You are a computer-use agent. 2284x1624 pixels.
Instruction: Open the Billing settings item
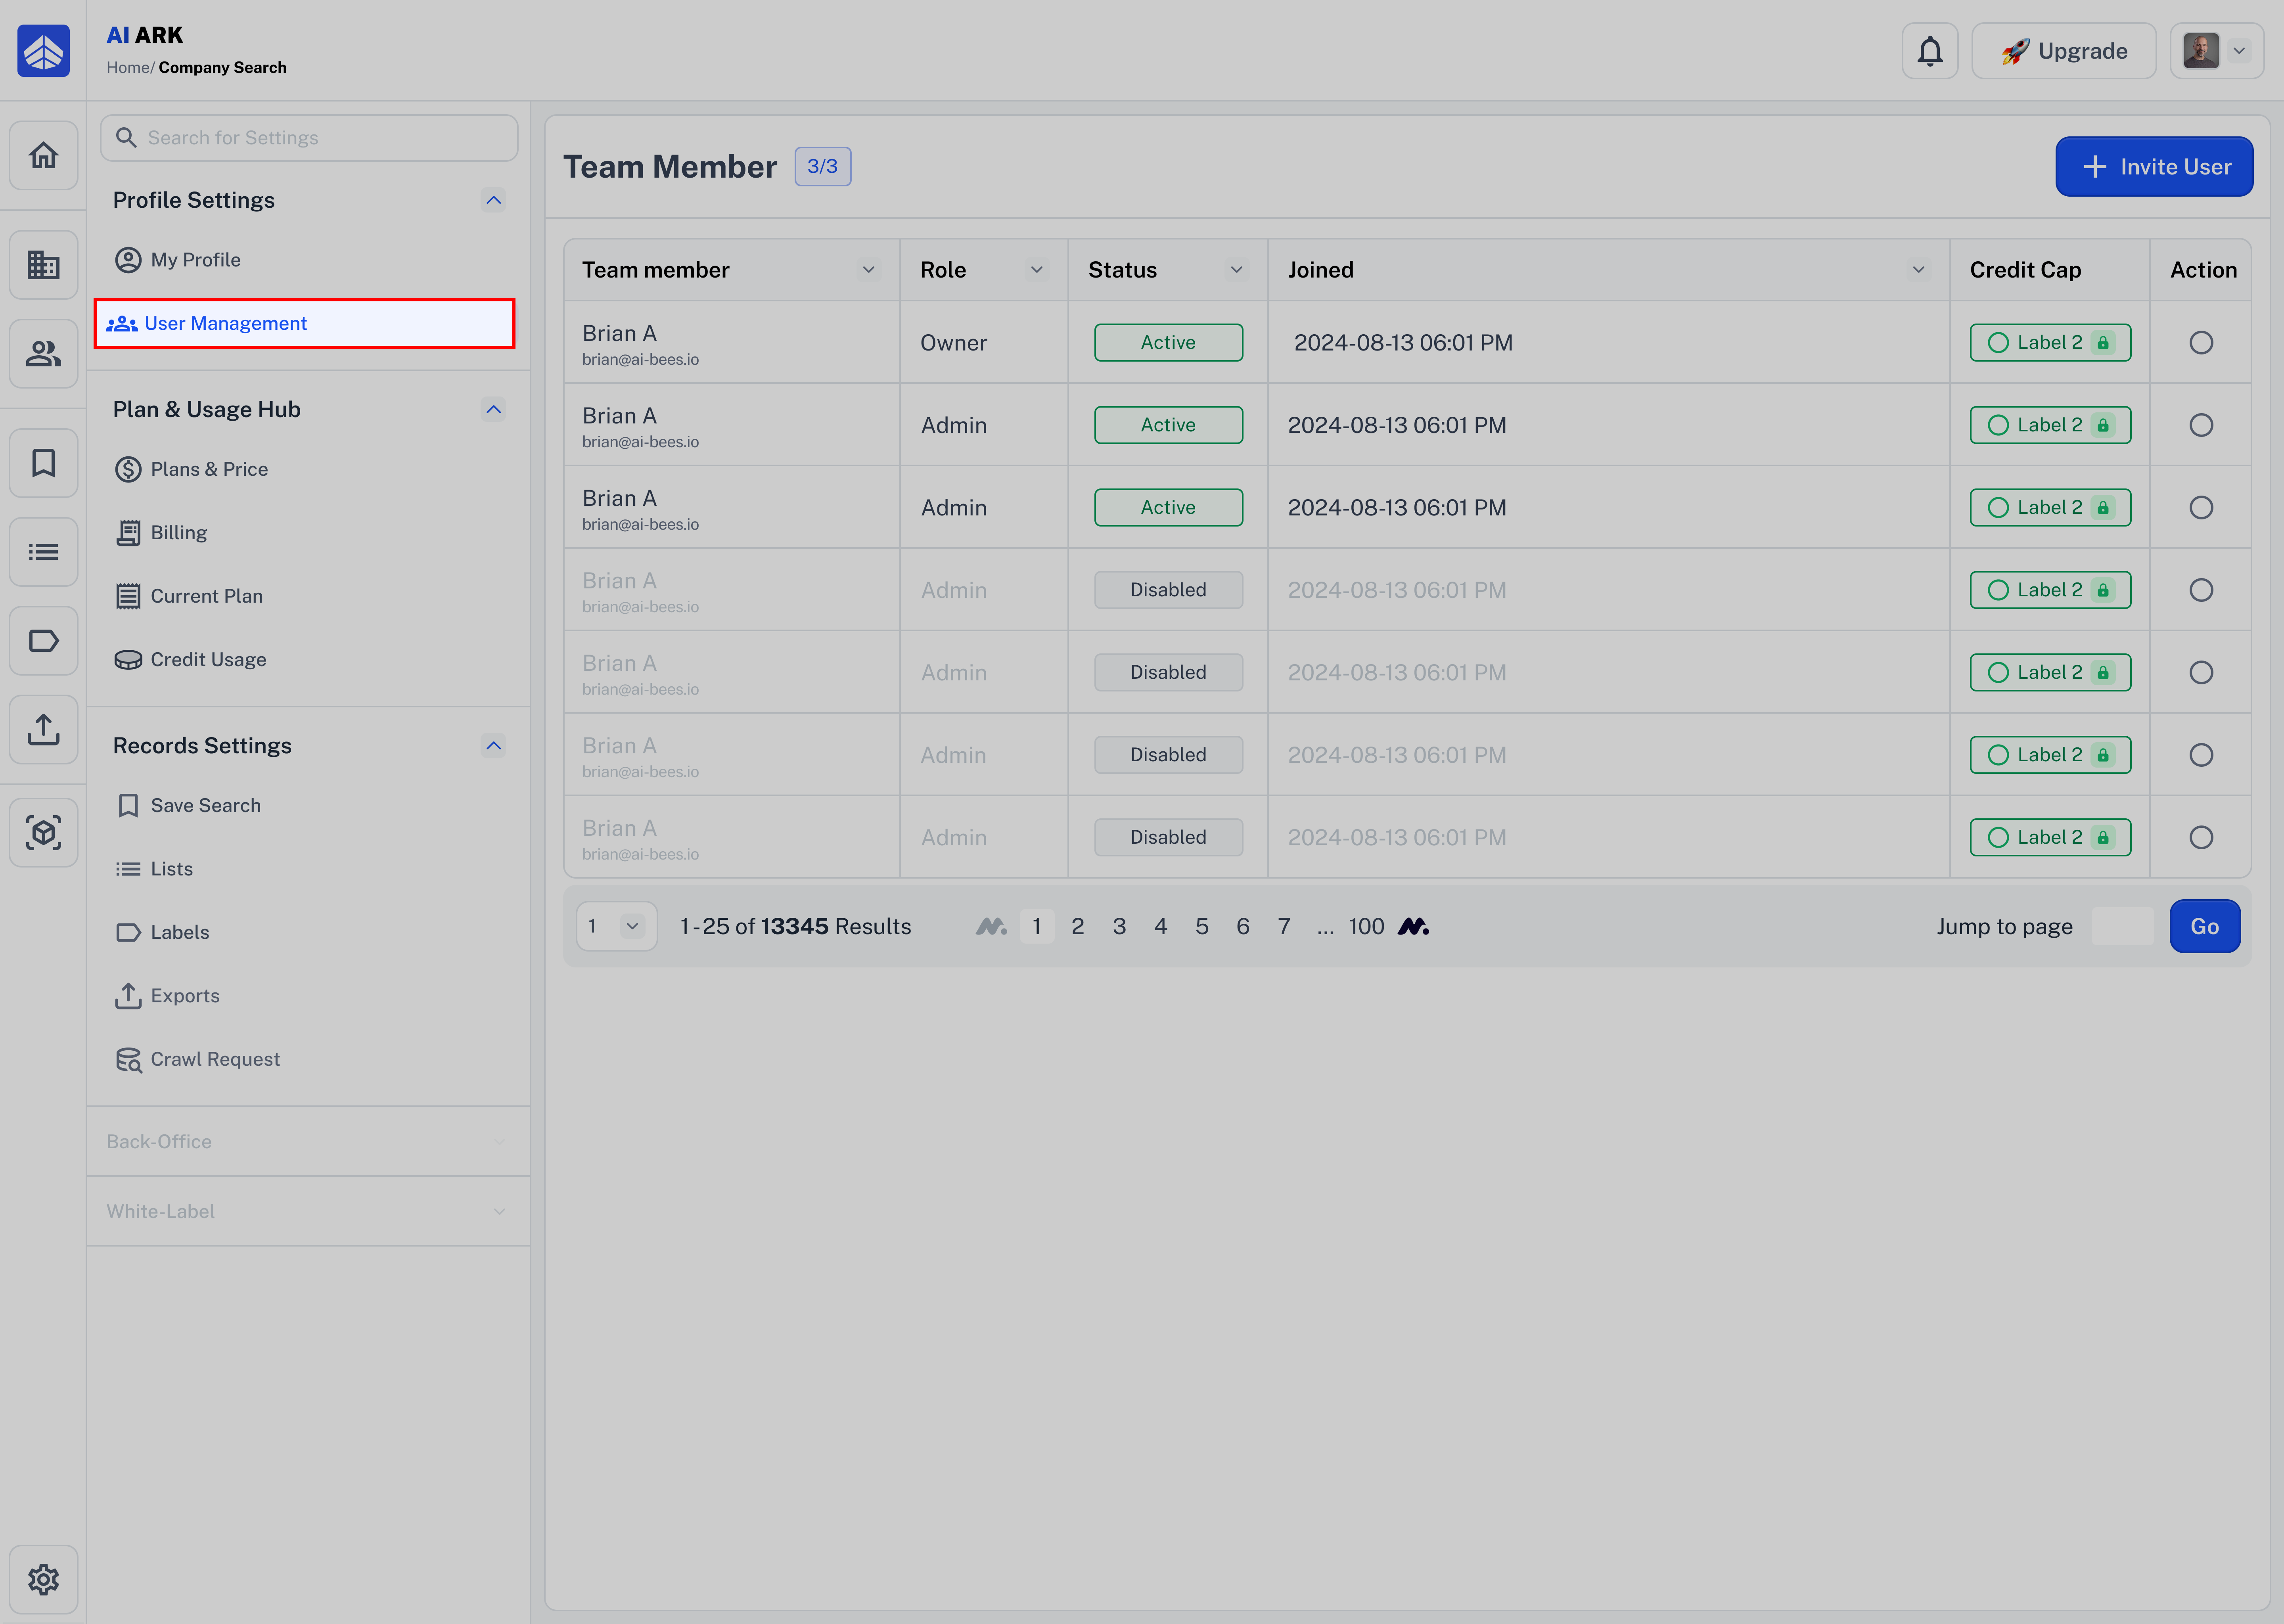(x=178, y=533)
